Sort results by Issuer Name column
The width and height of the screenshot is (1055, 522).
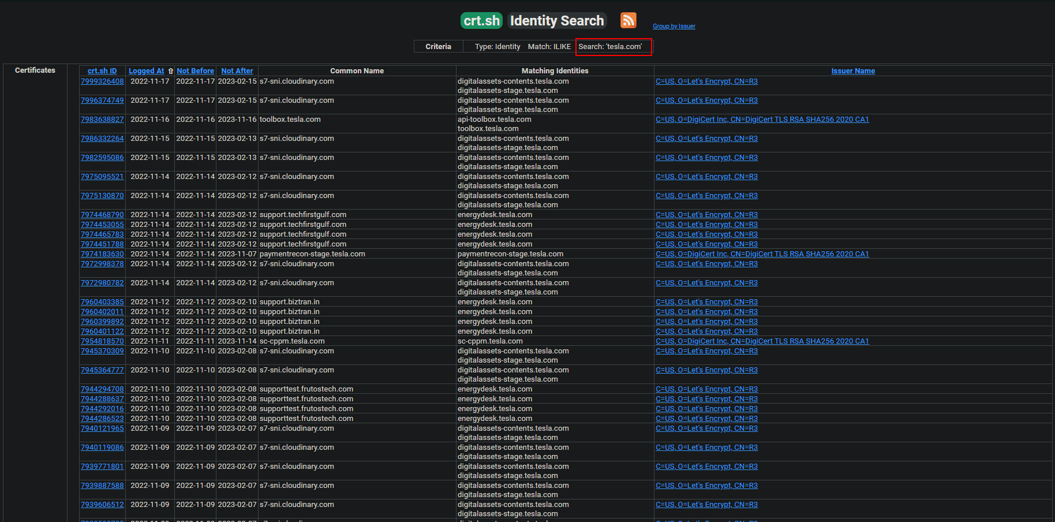coord(853,70)
